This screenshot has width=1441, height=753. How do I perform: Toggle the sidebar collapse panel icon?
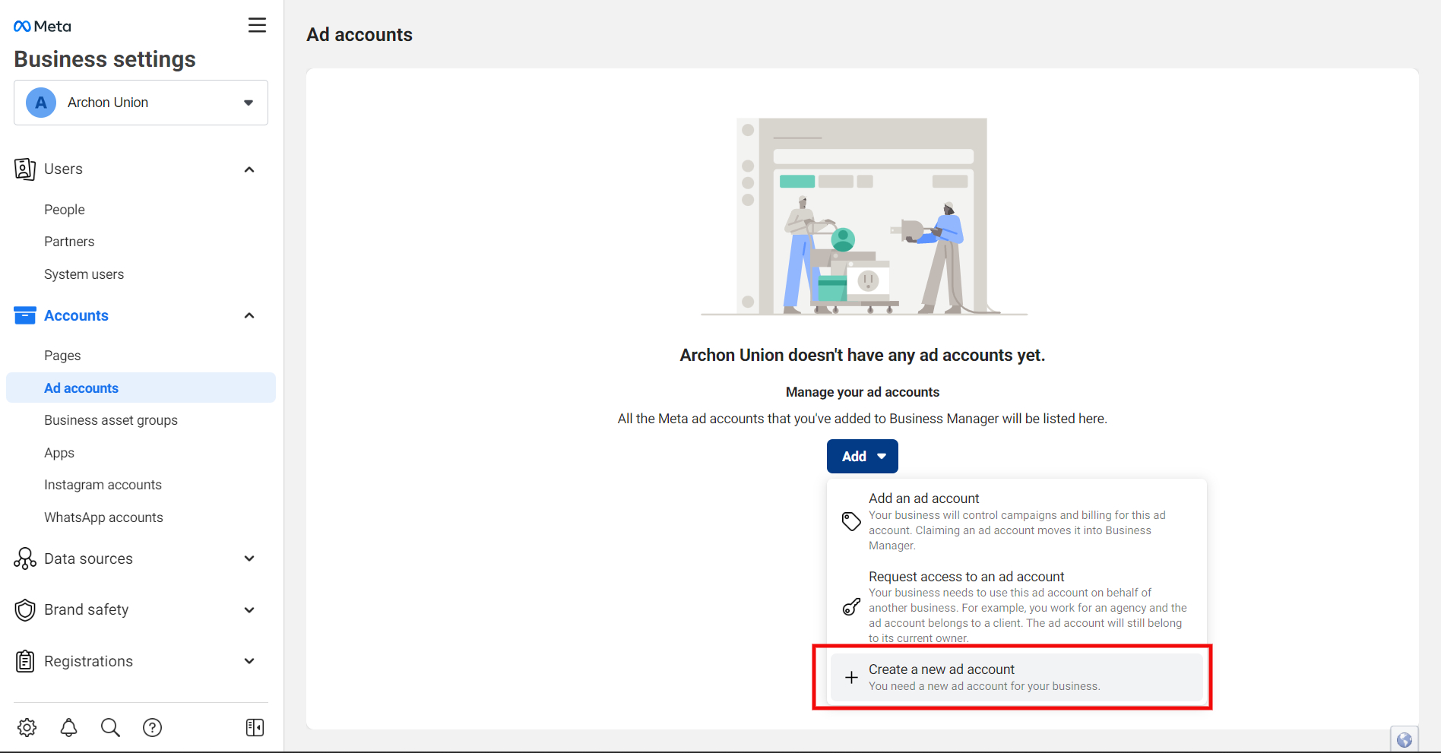(x=255, y=727)
